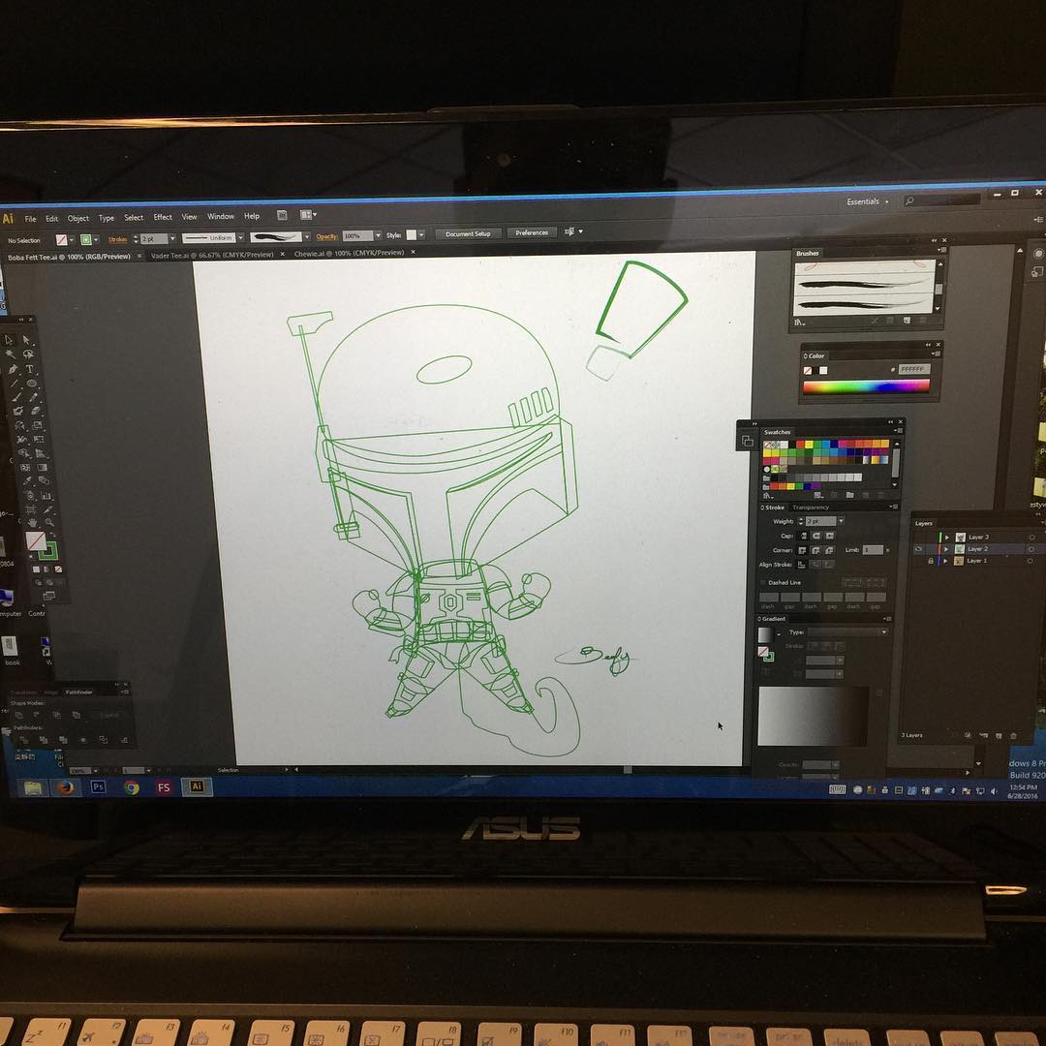Open the Gradient Type dropdown

(848, 631)
